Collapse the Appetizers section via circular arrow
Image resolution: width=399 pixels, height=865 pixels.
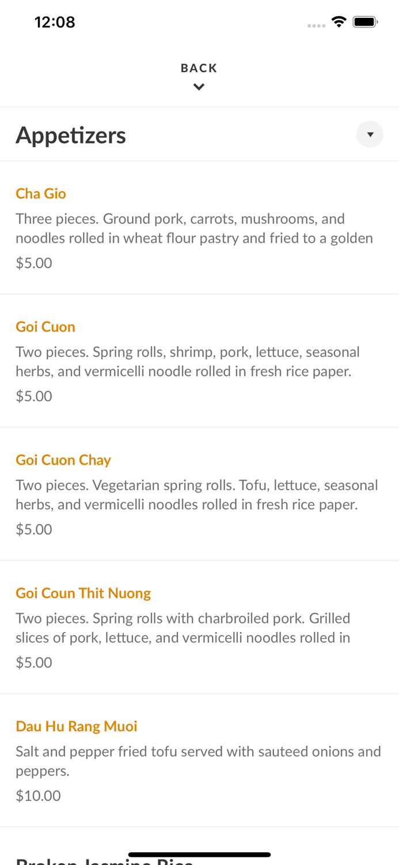370,134
